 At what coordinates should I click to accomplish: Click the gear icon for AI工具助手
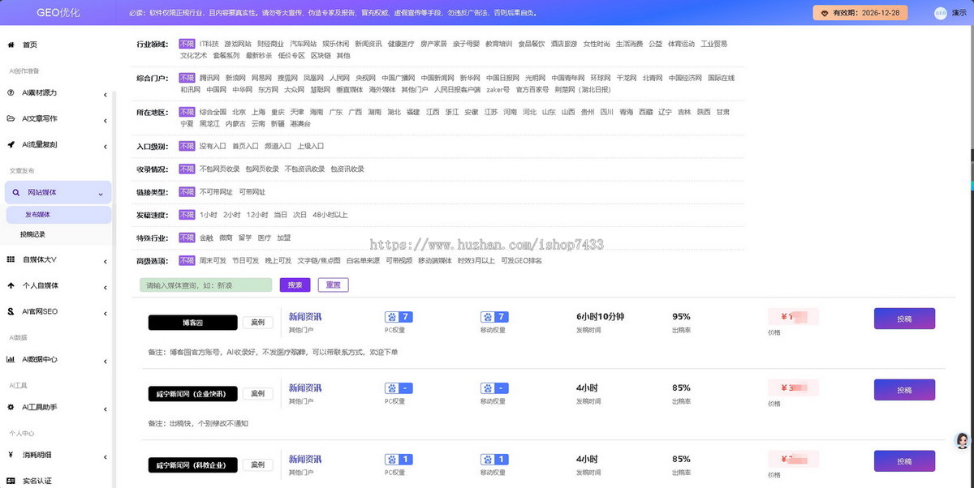(x=11, y=407)
